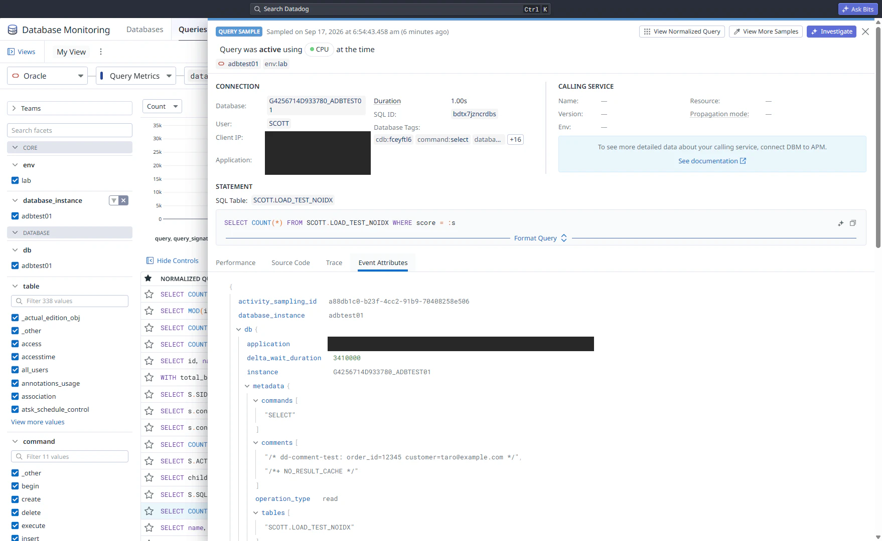Open the Query Metrics dropdown
Screen dimensions: 882x541
pyautogui.click(x=136, y=76)
